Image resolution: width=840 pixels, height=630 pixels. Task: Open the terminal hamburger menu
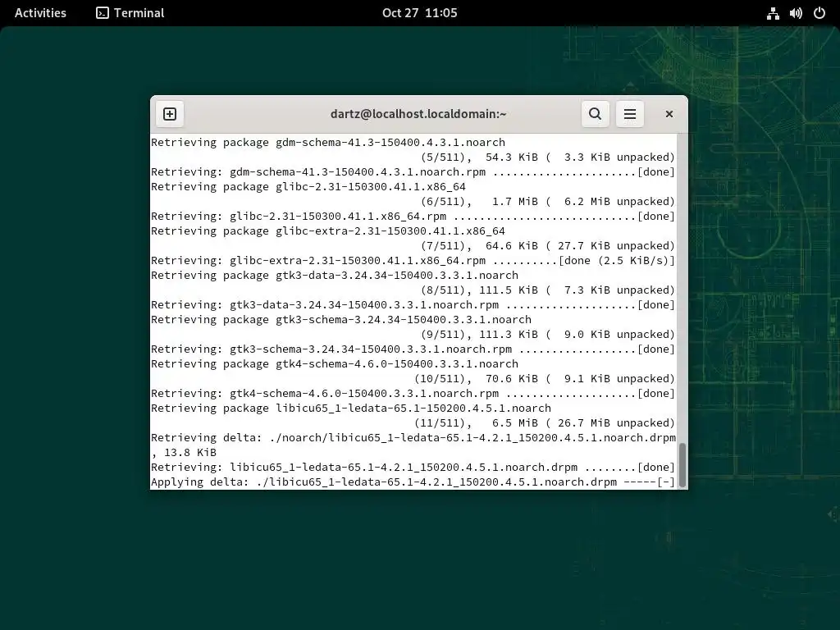coord(630,114)
